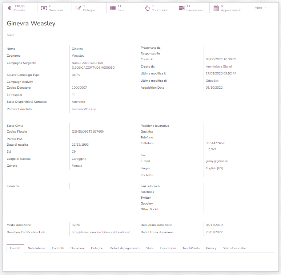Click the SMS phone icon under Cellulare
This screenshot has height=275, width=281.
pyautogui.click(x=209, y=149)
